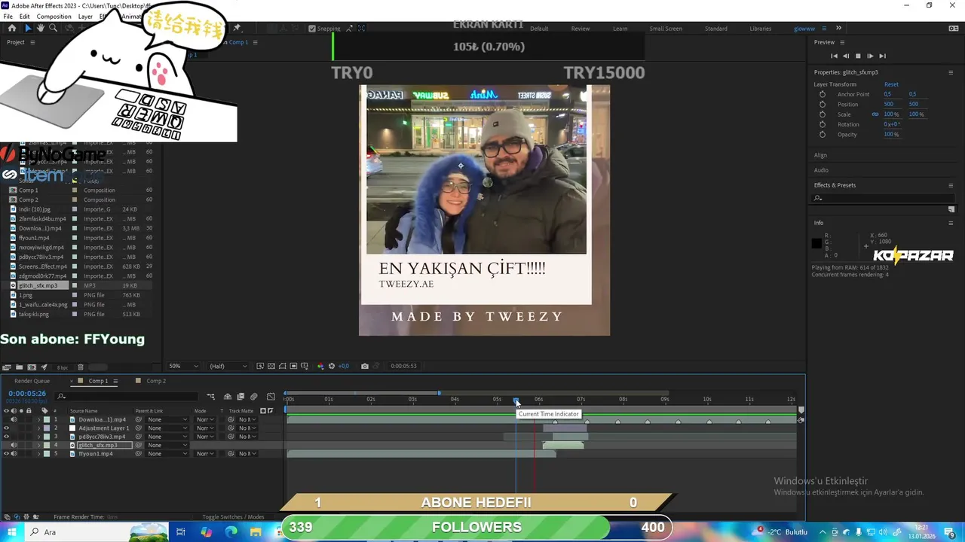Click the viewer snapshot camera icon
Viewport: 965px width, 542px height.
click(365, 366)
